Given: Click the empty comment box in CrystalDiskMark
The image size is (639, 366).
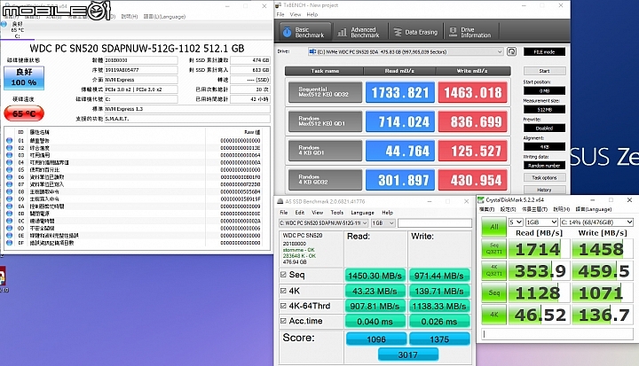Looking at the screenshot, I should [557, 334].
